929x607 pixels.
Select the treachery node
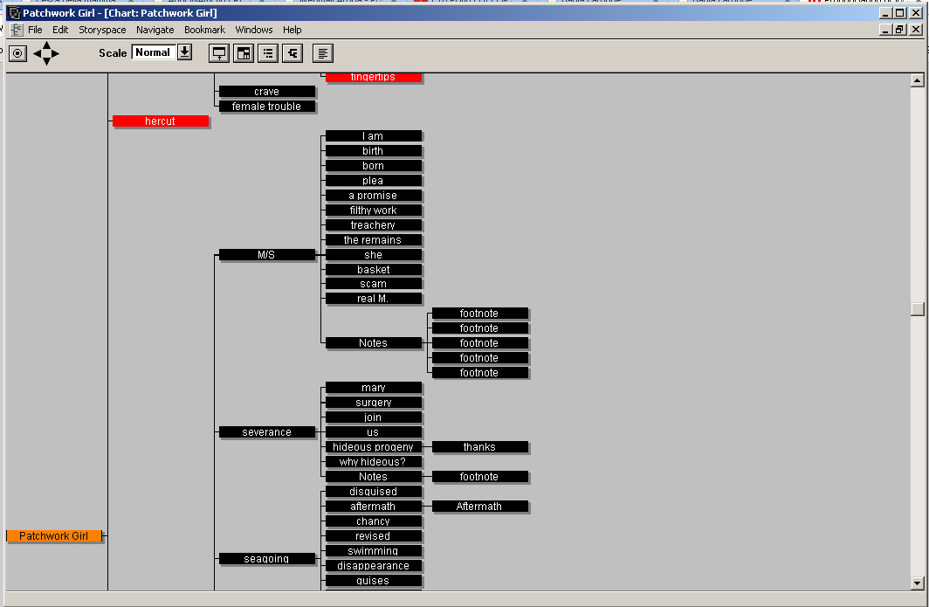tap(374, 224)
